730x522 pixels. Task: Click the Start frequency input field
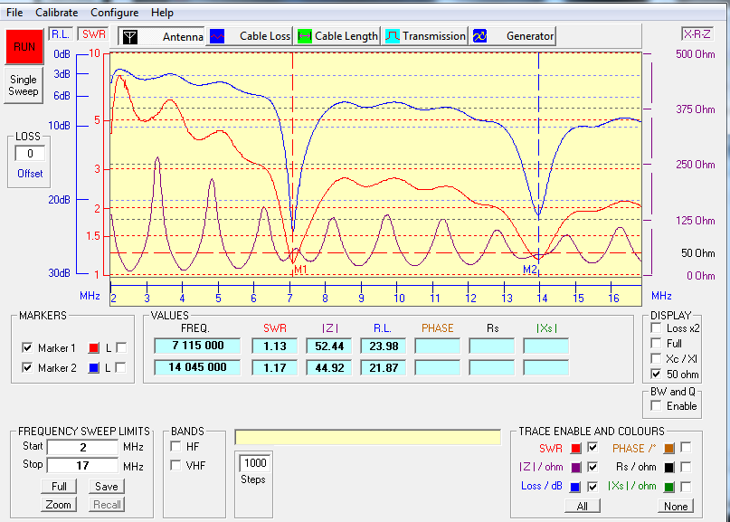click(x=82, y=447)
